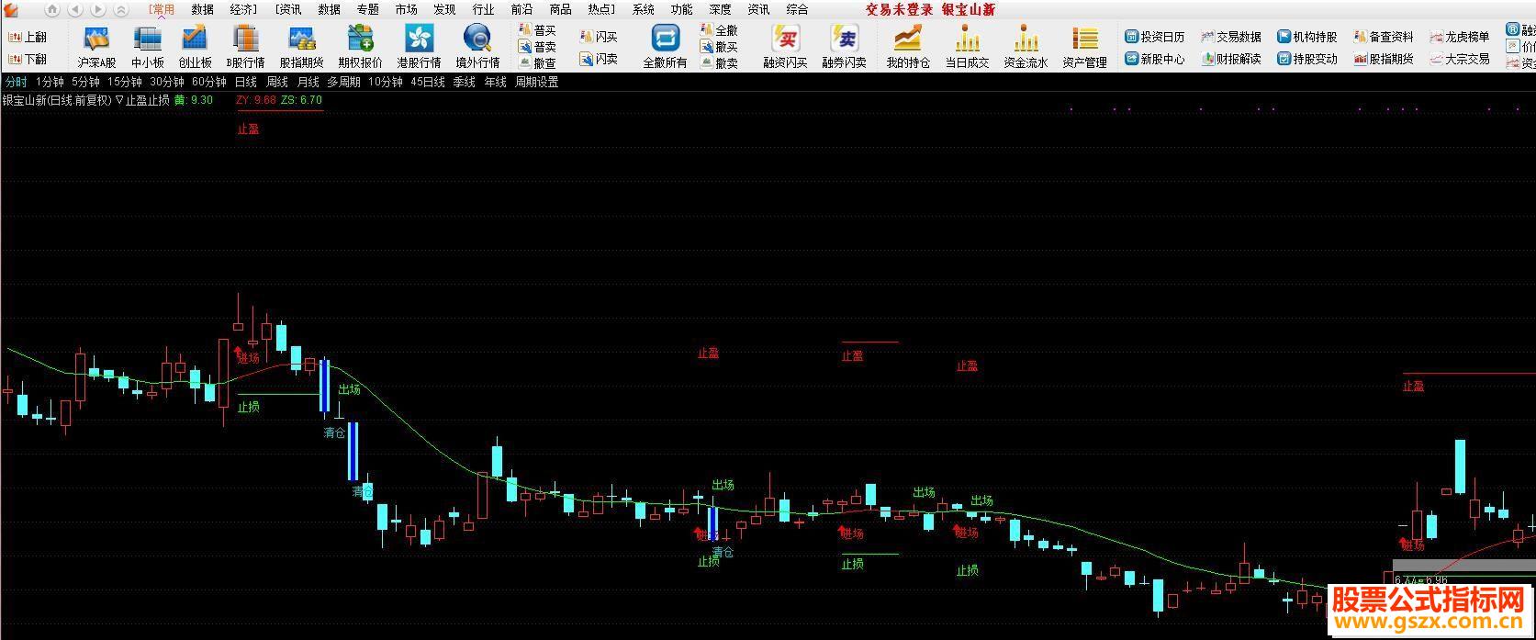Open 周期设置 period settings
The width and height of the screenshot is (1536, 640).
coord(536,82)
